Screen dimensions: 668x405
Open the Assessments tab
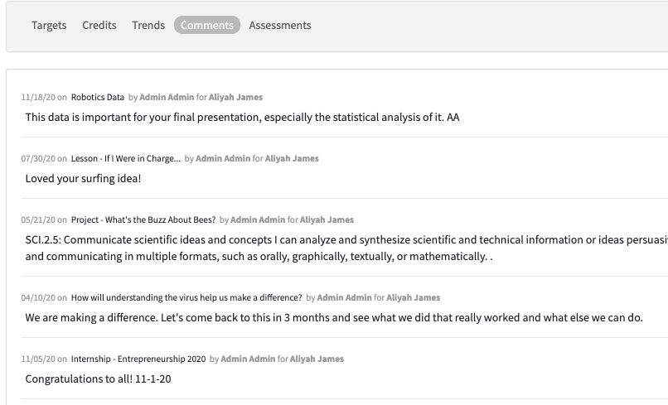click(x=280, y=25)
